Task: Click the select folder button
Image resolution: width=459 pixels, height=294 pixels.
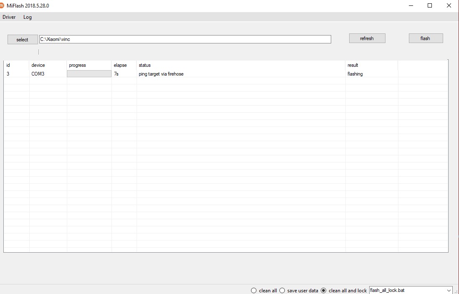Action: [23, 40]
